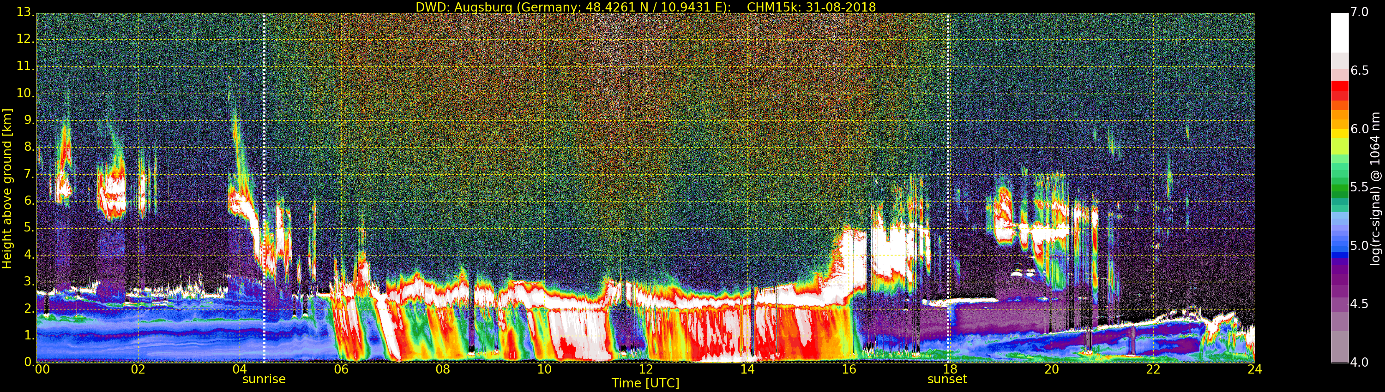This screenshot has height=392, width=1385.
Task: Select the "CHM15k: 31-08-2018" title text
Action: (x=811, y=7)
